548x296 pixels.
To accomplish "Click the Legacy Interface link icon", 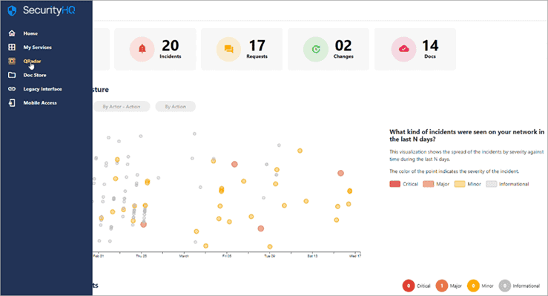I will [12, 89].
